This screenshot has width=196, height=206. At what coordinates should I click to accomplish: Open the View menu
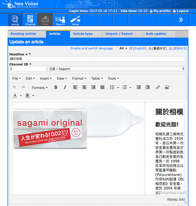[62, 78]
